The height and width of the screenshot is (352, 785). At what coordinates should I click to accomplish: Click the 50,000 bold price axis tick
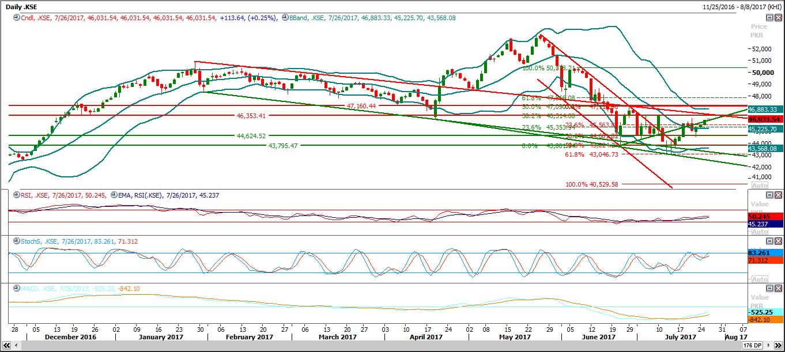(x=763, y=73)
